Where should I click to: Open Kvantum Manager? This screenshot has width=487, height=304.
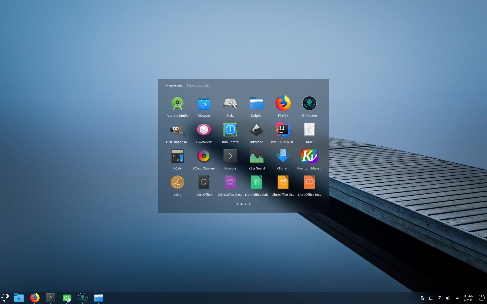(309, 159)
